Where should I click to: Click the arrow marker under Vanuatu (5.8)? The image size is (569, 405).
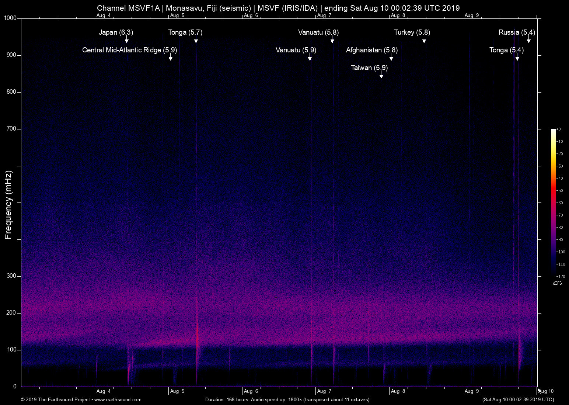[x=332, y=40]
